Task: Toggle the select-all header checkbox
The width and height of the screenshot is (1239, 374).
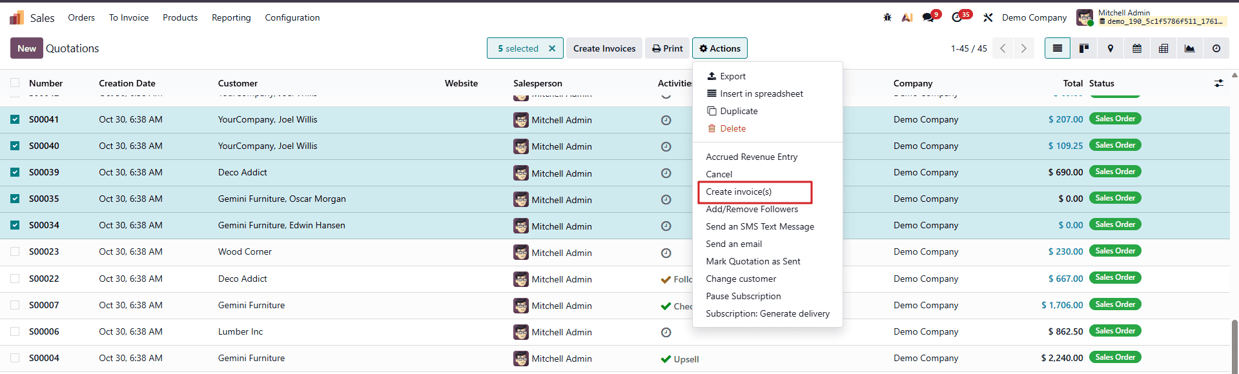Action: 15,83
